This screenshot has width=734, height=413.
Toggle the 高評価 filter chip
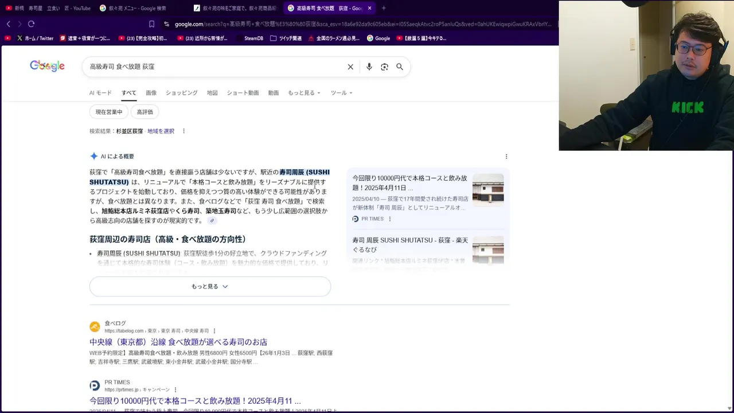pos(145,112)
